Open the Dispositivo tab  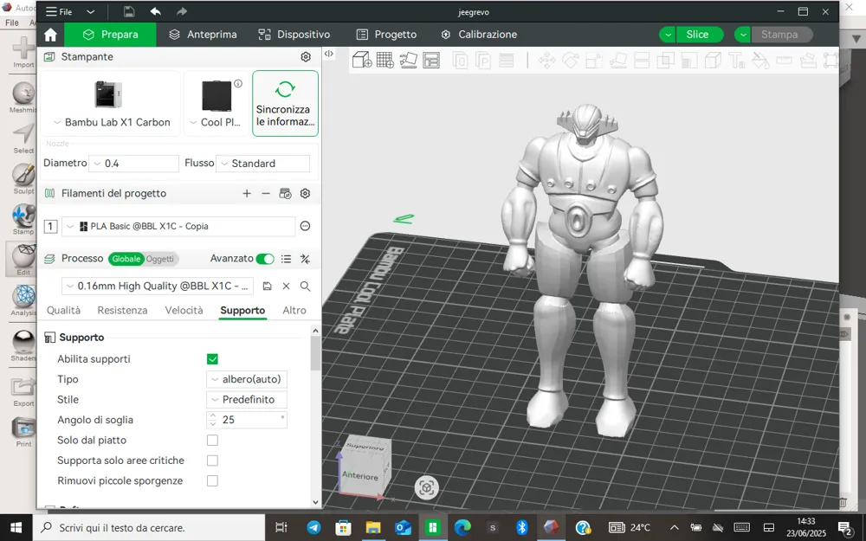pyautogui.click(x=294, y=35)
